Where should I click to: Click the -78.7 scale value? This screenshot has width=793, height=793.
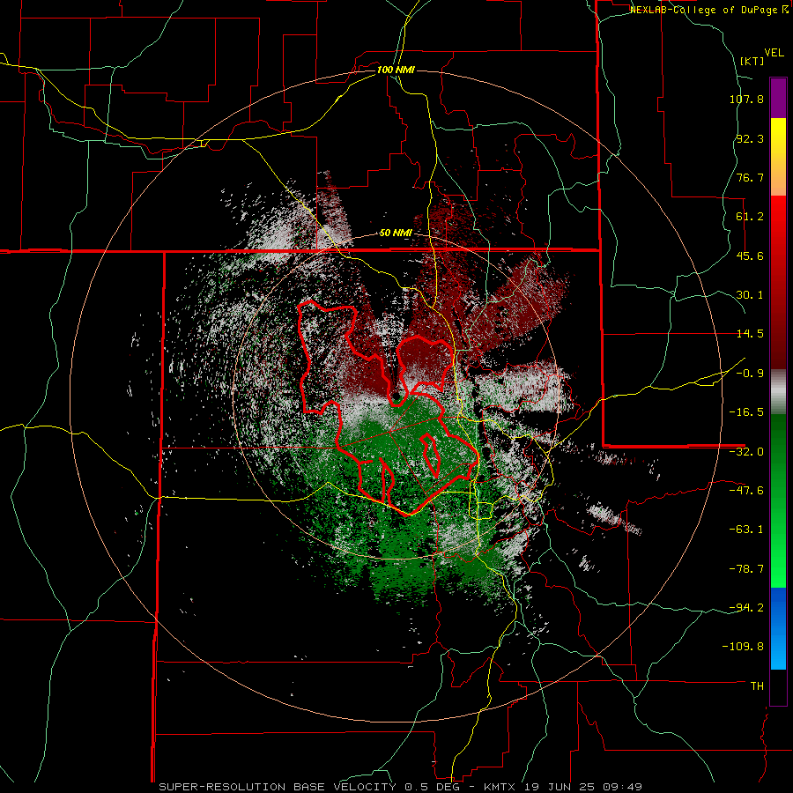746,569
